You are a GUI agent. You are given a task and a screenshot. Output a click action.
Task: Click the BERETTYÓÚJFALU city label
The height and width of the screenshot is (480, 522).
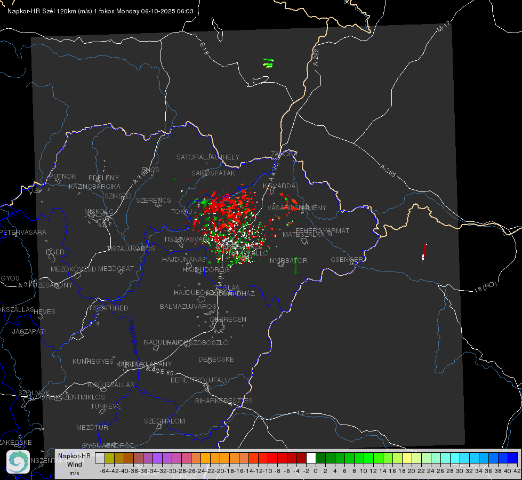click(x=200, y=380)
